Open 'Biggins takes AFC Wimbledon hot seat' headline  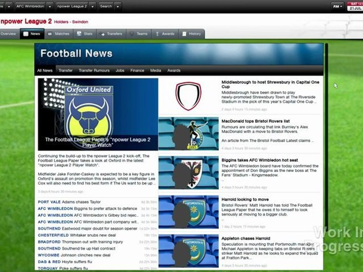[x=260, y=160]
